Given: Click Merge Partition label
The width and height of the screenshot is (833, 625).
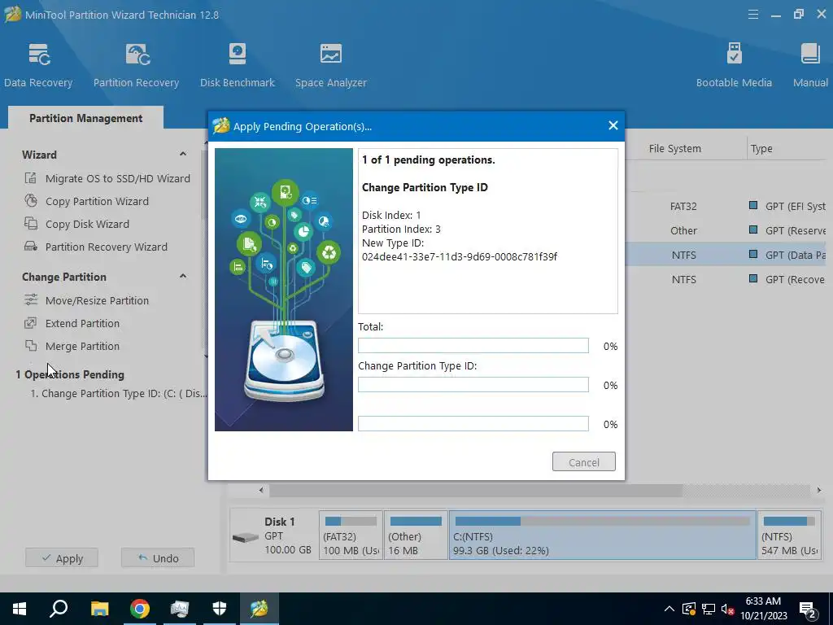Looking at the screenshot, I should (82, 347).
